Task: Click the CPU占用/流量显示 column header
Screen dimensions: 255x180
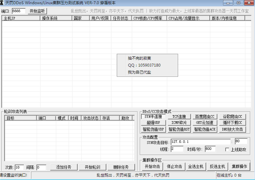Action: [188, 18]
